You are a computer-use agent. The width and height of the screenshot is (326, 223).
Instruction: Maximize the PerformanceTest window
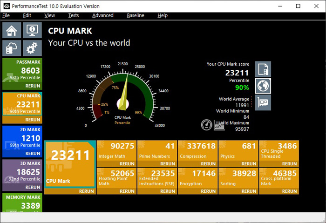[x=298, y=6]
